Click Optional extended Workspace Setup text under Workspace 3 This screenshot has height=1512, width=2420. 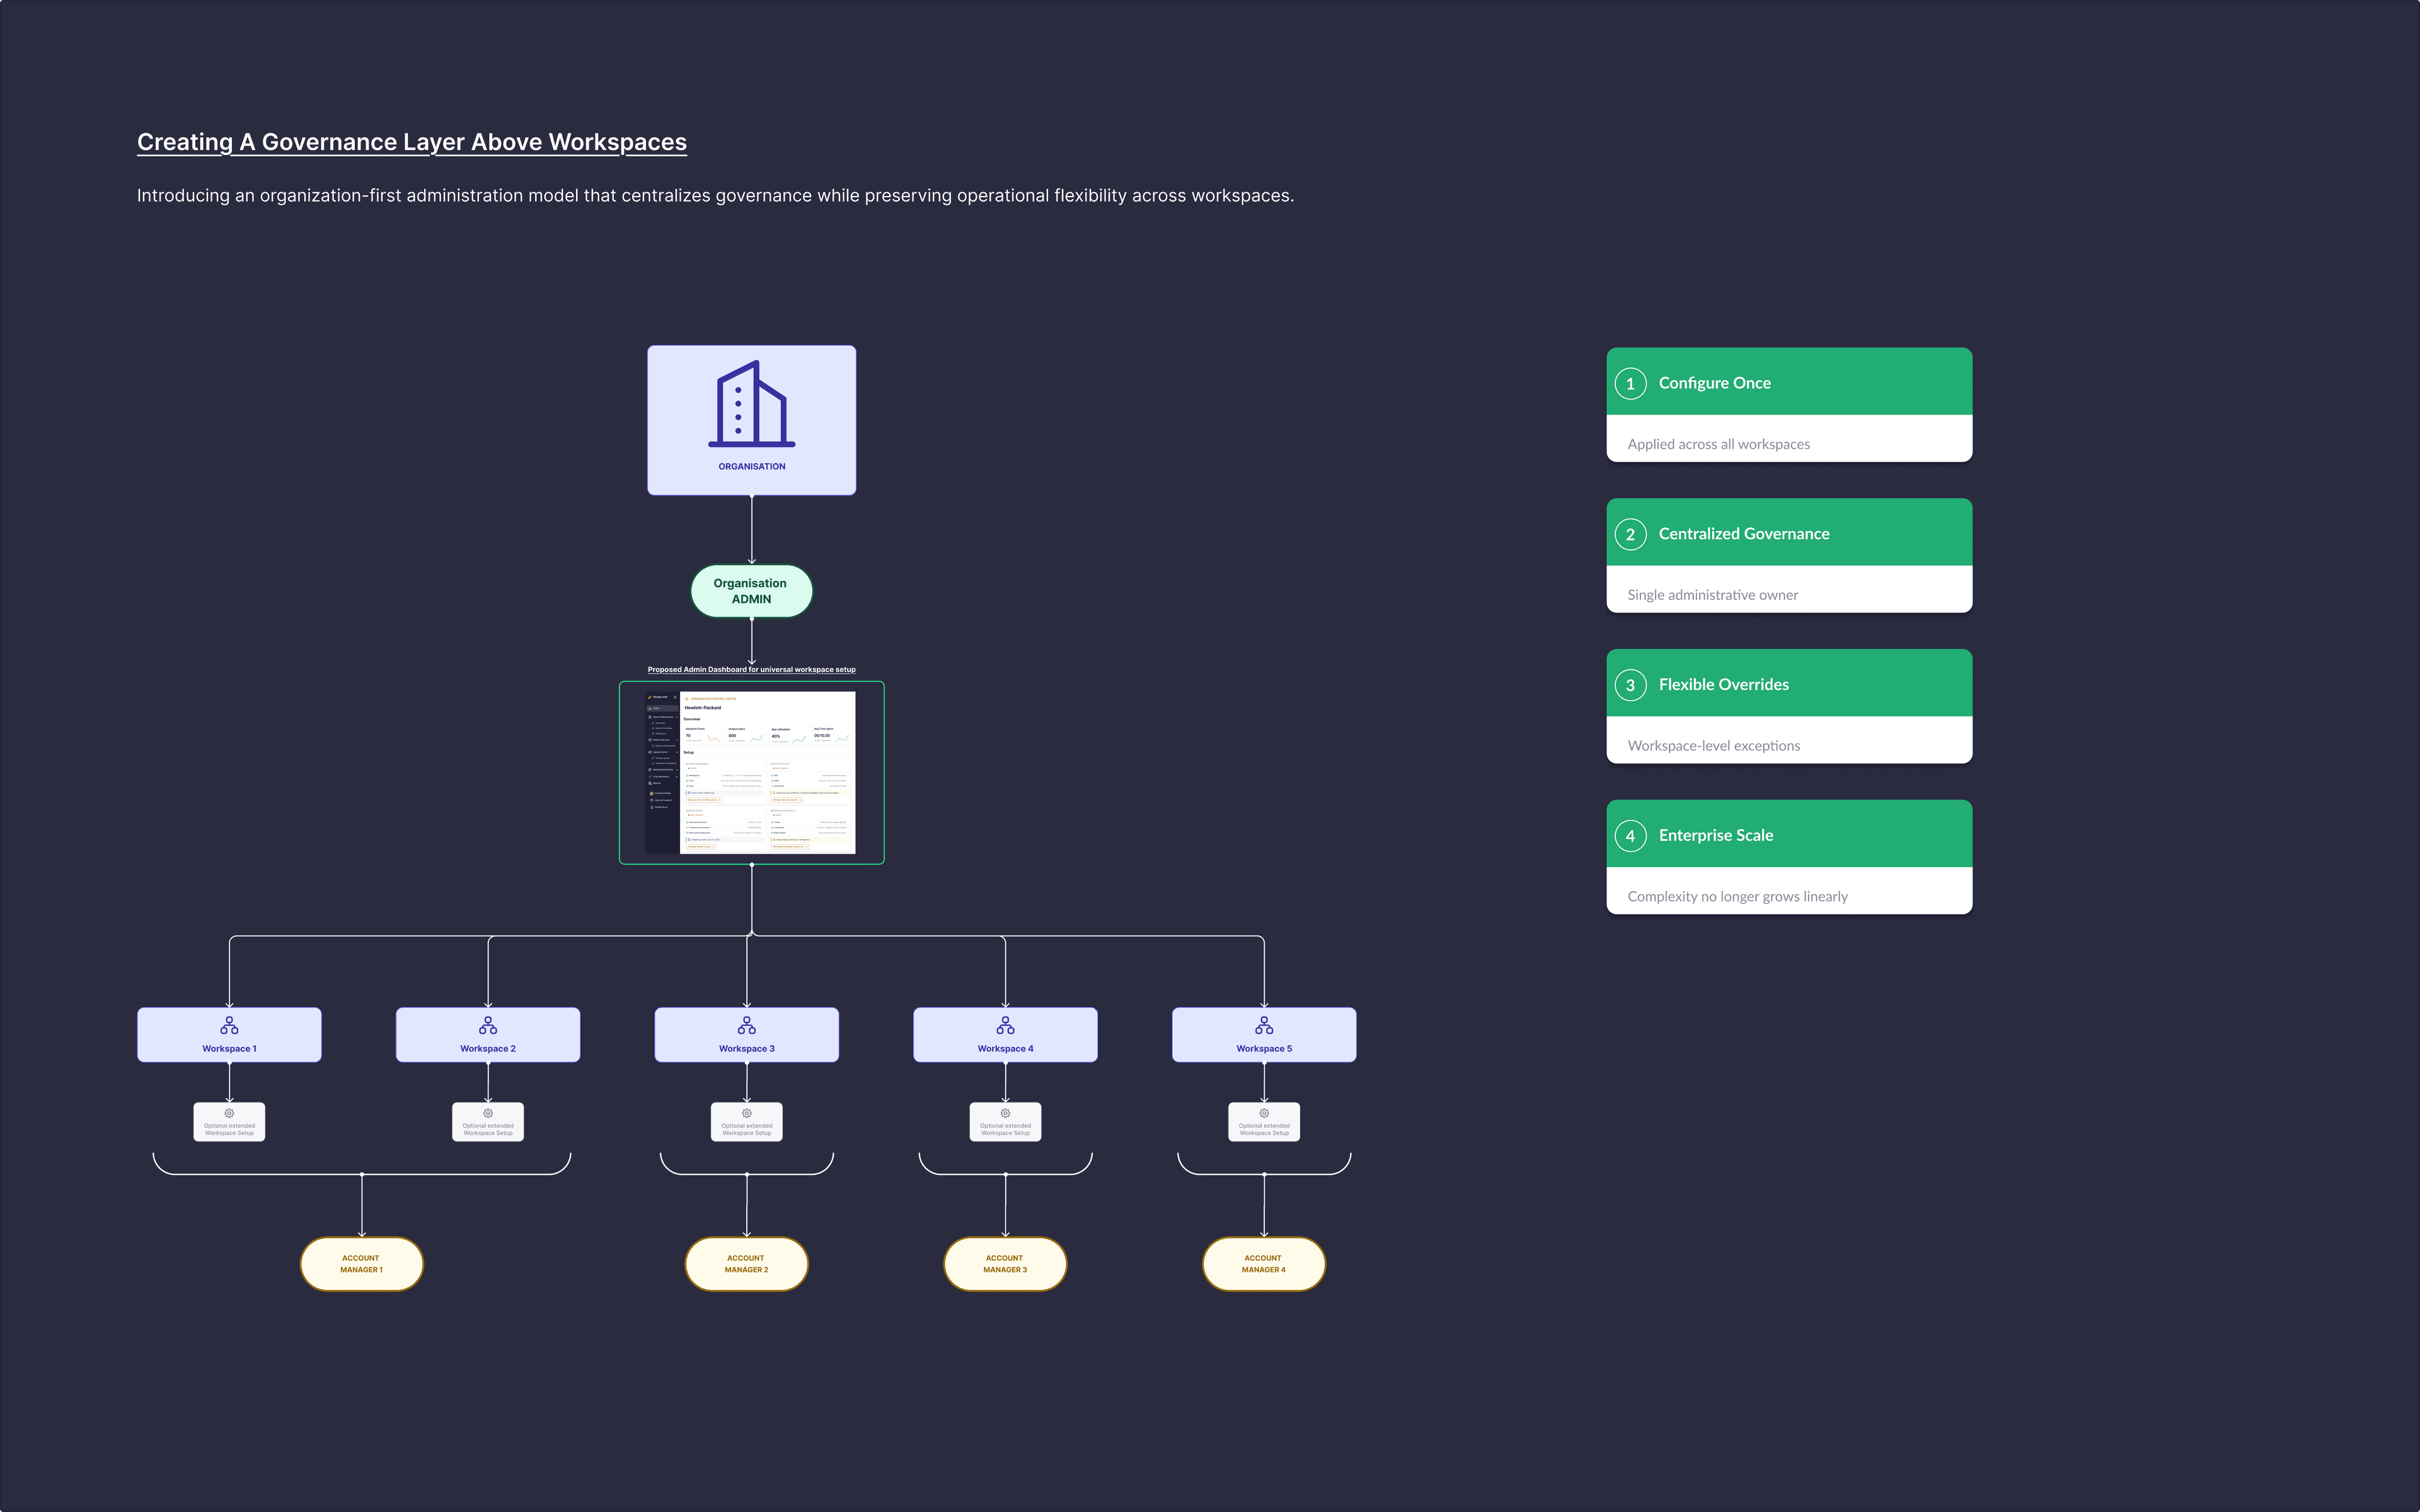coord(747,1129)
